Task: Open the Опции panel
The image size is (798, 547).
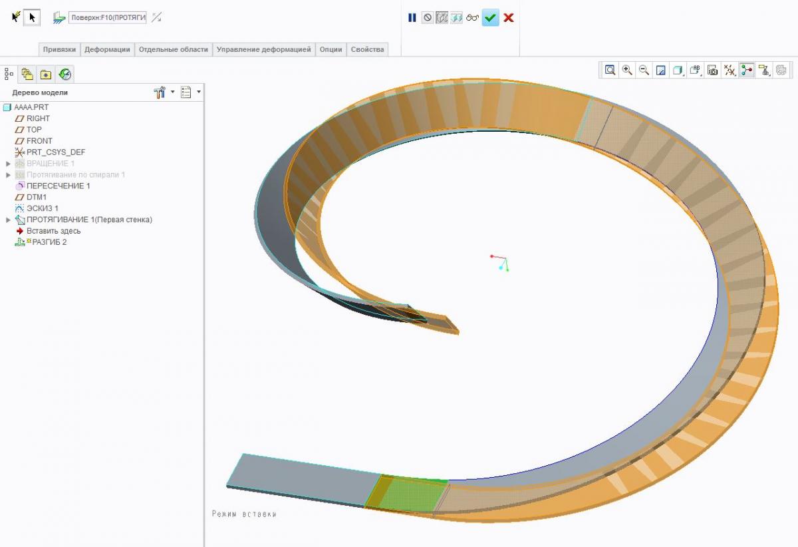Action: [331, 49]
